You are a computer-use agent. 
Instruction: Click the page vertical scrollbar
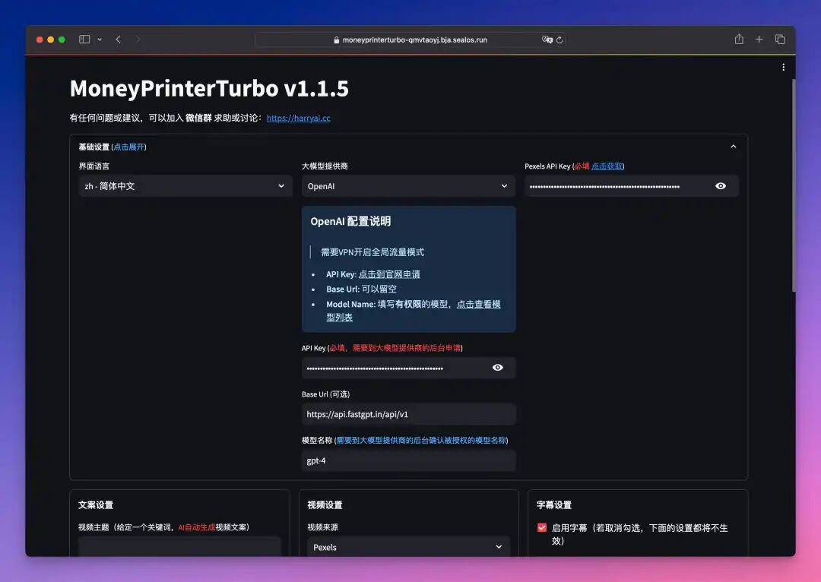[793, 186]
